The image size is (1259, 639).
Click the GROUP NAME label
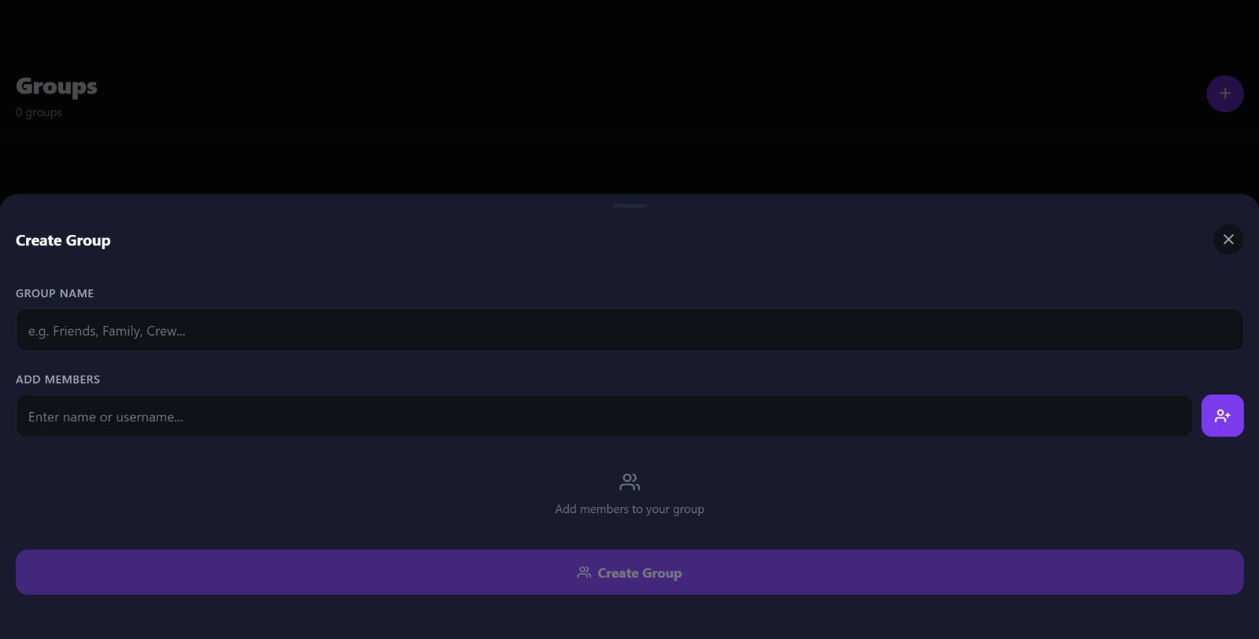tap(54, 293)
